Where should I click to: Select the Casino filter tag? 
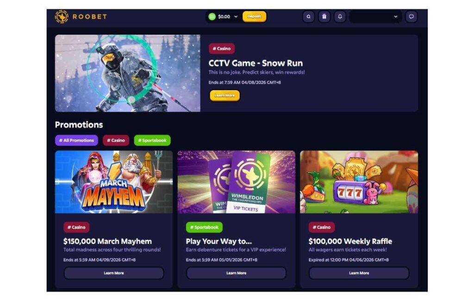coord(116,140)
